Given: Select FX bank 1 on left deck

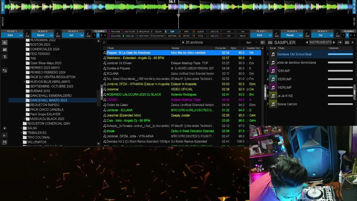Looking at the screenshot, I should (94, 35).
